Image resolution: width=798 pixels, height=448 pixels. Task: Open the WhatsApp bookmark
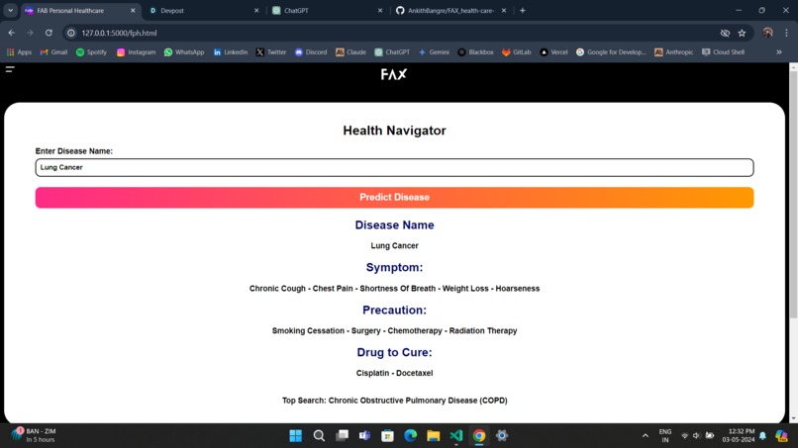[184, 51]
